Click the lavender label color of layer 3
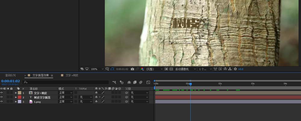Screen dimensions: 301x121 tap(20, 102)
